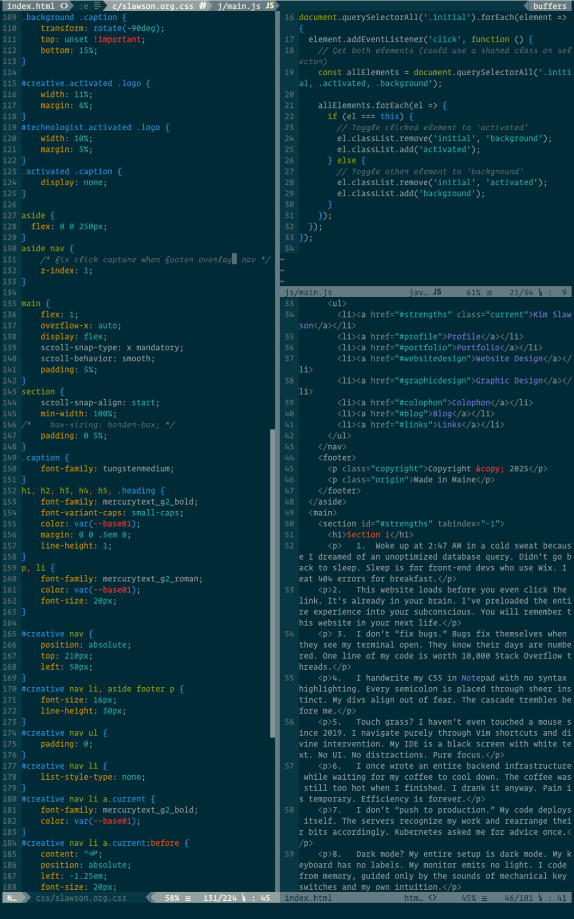Click the 'z-index: 1;' line
The image size is (574, 919).
click(x=67, y=271)
